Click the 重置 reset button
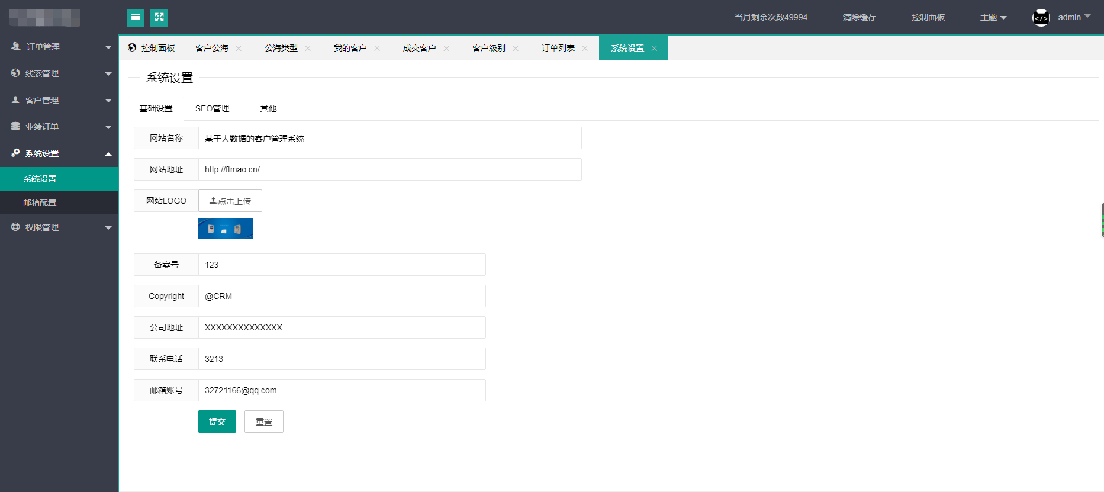 tap(264, 422)
